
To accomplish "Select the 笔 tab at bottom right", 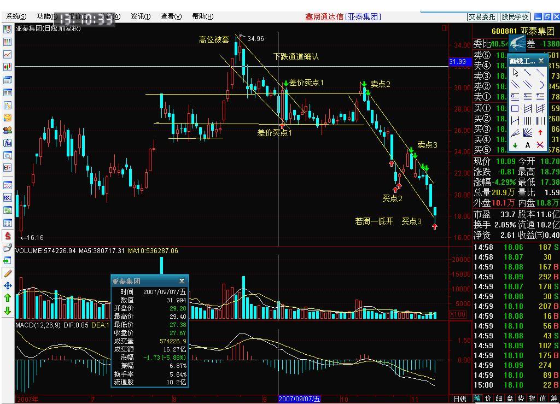I will coord(477,399).
